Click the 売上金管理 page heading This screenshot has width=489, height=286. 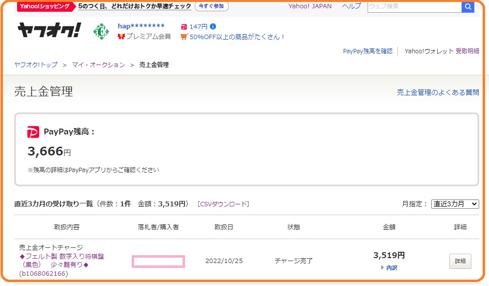[x=44, y=91]
